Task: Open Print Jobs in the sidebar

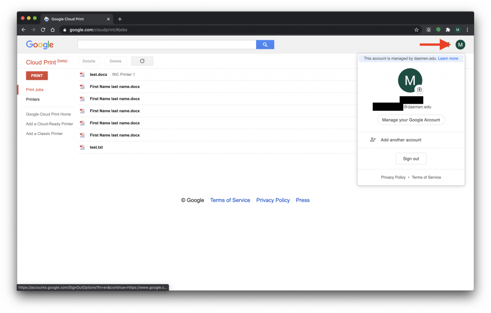Action: point(35,90)
